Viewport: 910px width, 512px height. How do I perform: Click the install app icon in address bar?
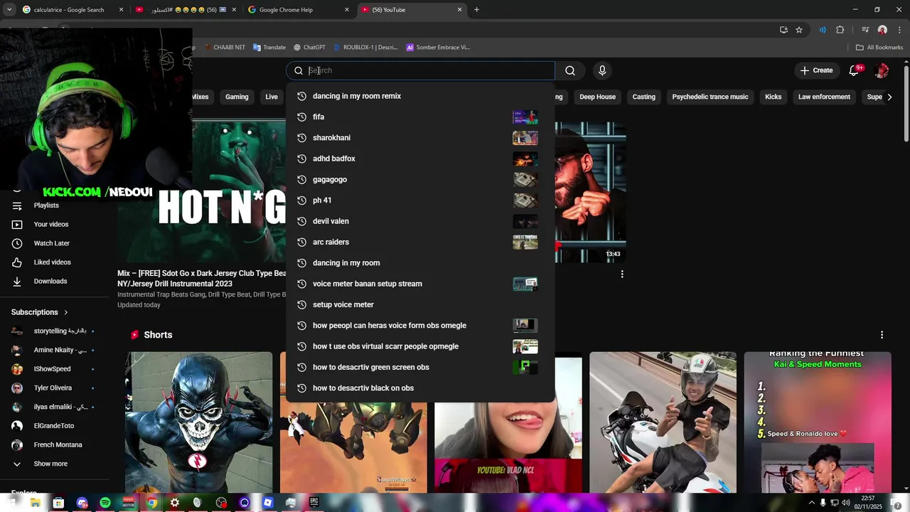pyautogui.click(x=783, y=30)
